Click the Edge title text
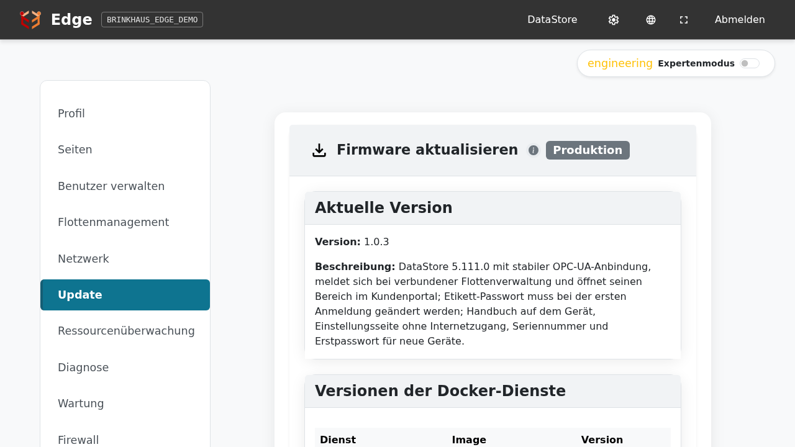 71,20
